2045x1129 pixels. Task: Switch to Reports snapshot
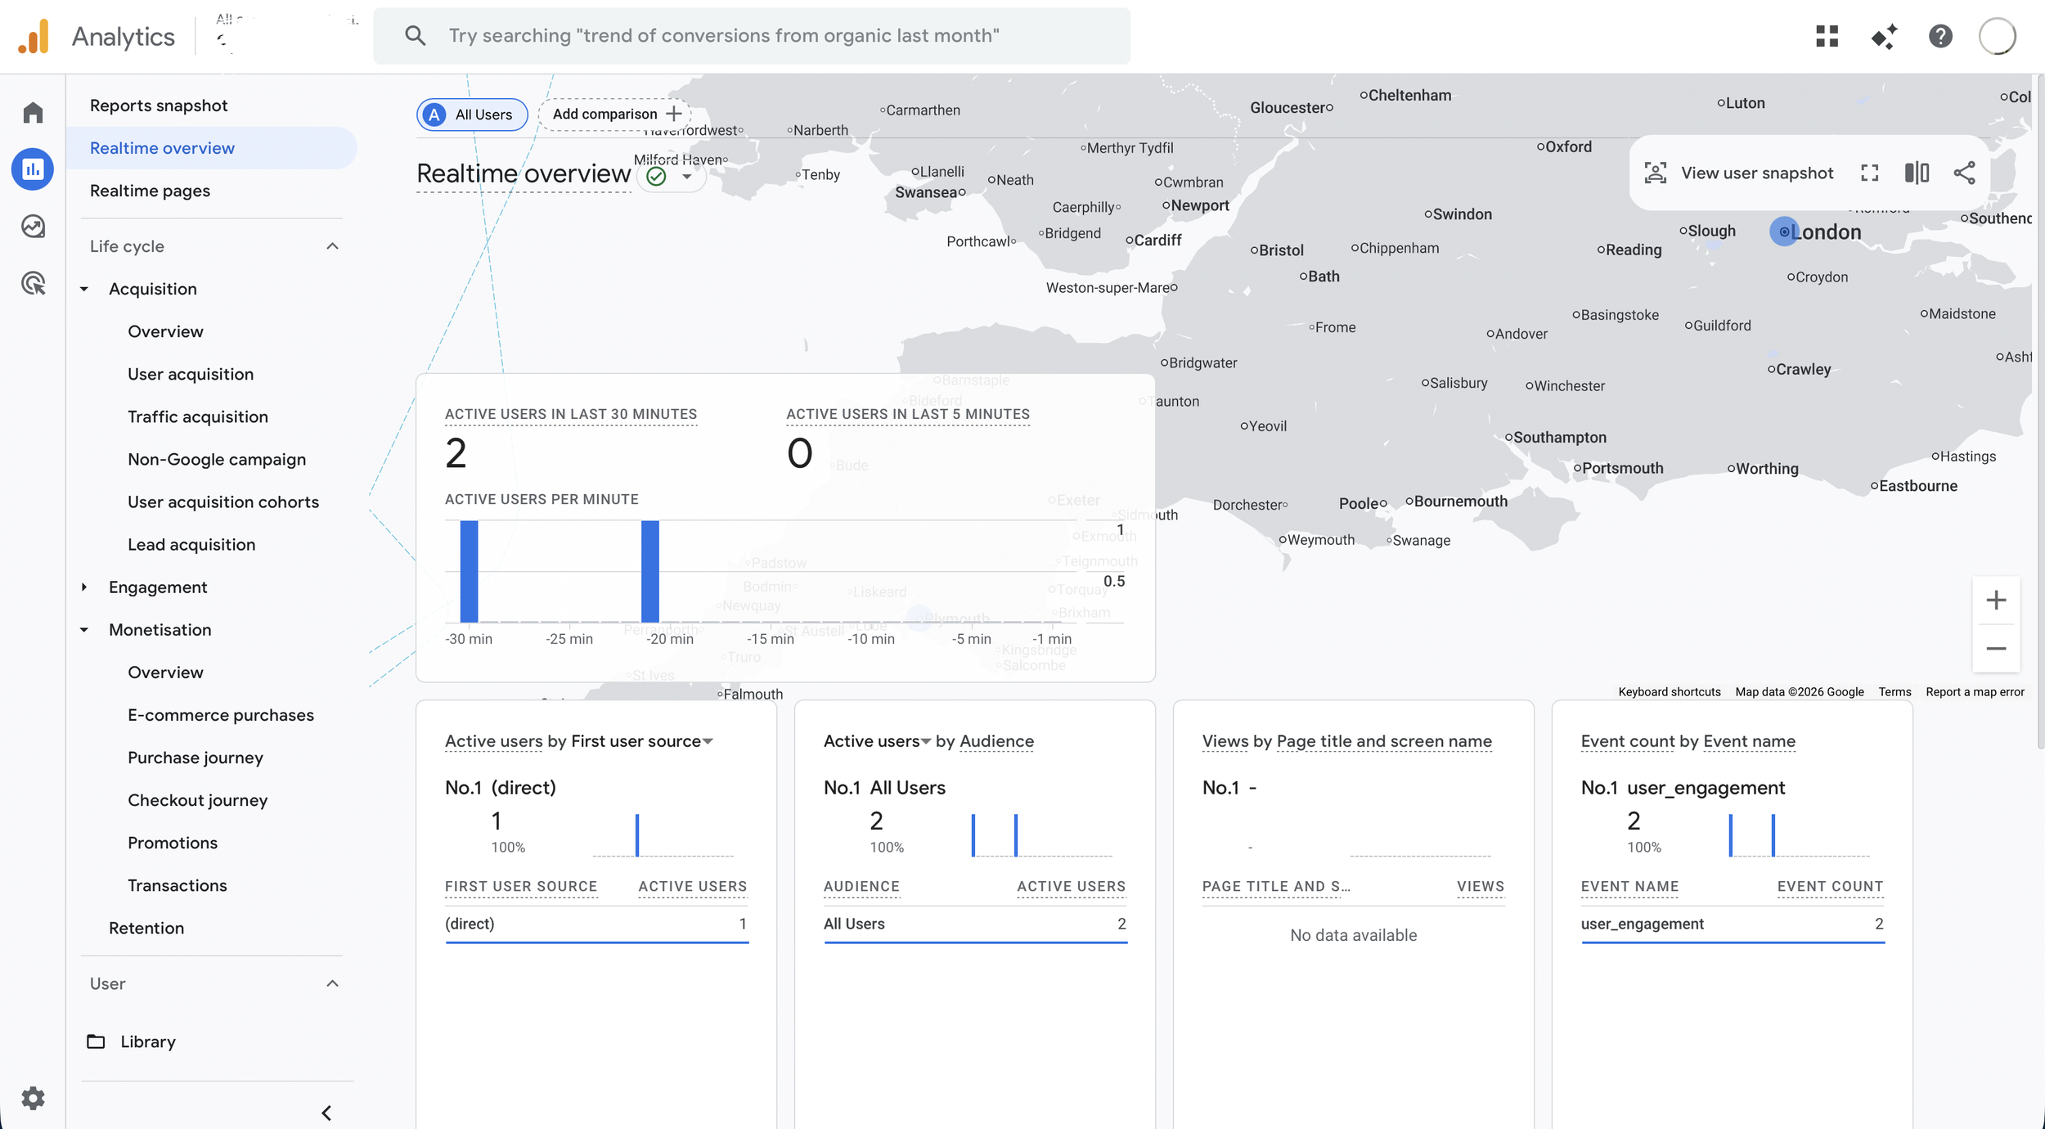tap(159, 105)
